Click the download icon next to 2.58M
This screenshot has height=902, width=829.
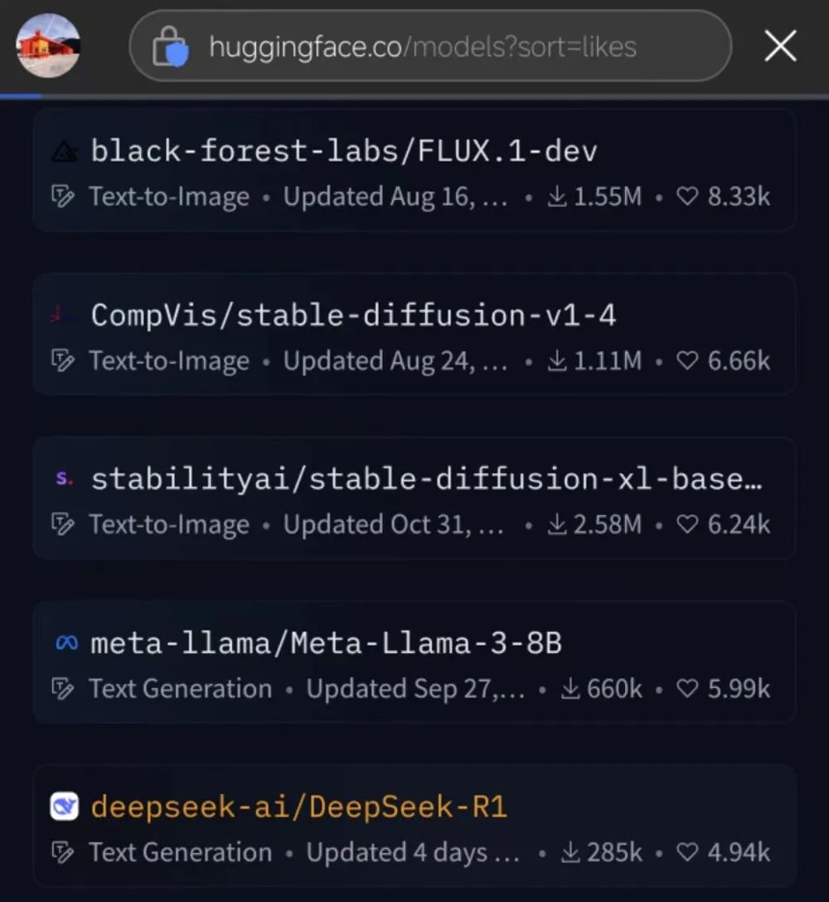coord(556,524)
